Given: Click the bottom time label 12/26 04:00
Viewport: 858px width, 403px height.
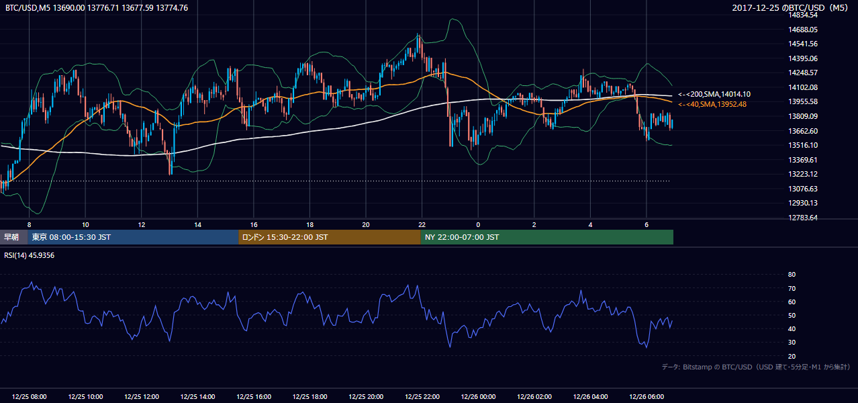Looking at the screenshot, I should pyautogui.click(x=590, y=397).
